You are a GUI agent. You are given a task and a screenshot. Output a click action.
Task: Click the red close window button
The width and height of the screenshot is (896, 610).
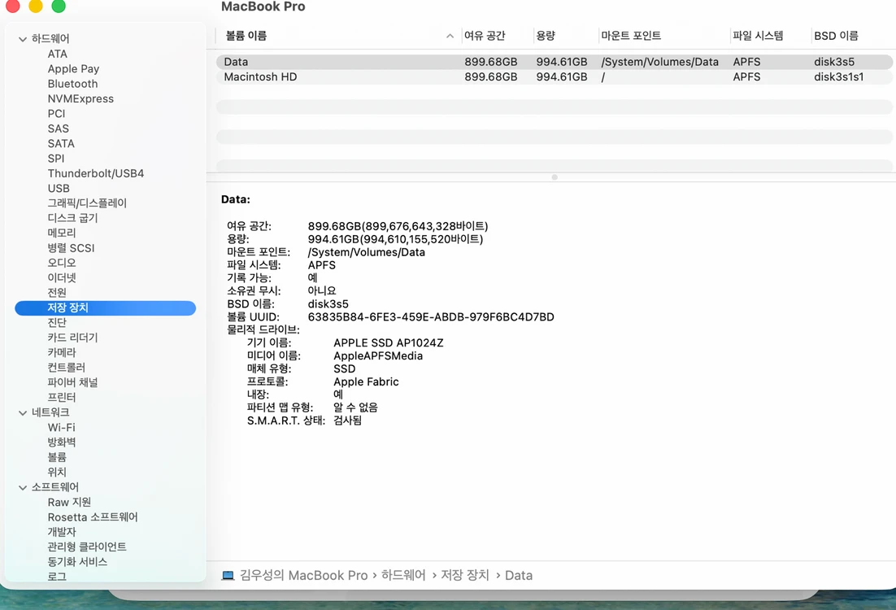12,6
